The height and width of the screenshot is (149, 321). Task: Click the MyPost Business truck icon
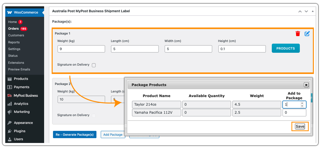[x=10, y=96]
